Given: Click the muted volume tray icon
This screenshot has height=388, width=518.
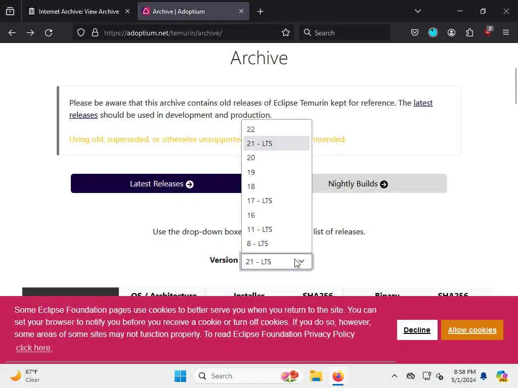Looking at the screenshot, I should [x=440, y=376].
